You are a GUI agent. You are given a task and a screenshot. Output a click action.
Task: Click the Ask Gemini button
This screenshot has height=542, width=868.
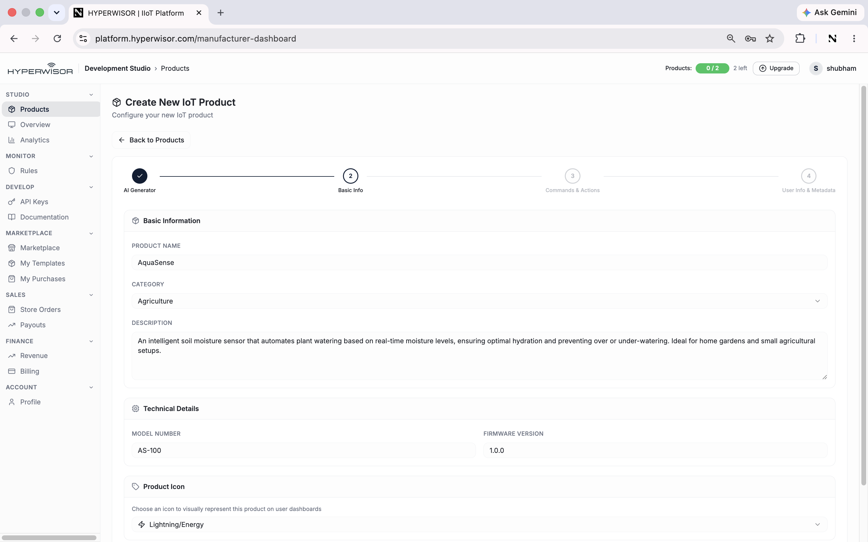coord(830,13)
